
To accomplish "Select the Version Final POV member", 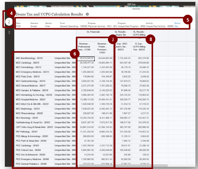I will [48, 25].
